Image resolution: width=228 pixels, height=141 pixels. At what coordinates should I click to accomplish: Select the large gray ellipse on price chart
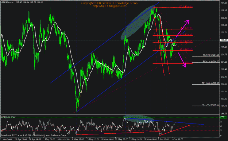coord(138,23)
